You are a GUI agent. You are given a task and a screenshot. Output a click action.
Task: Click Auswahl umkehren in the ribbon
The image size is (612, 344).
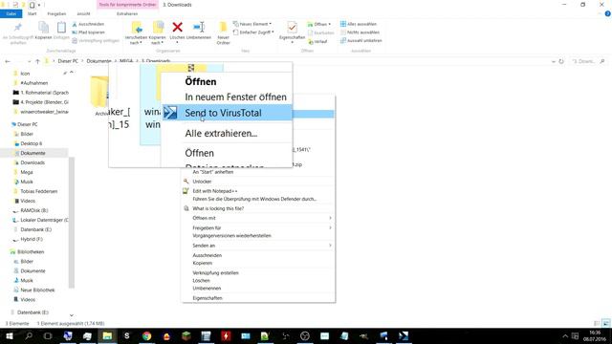[361, 40]
